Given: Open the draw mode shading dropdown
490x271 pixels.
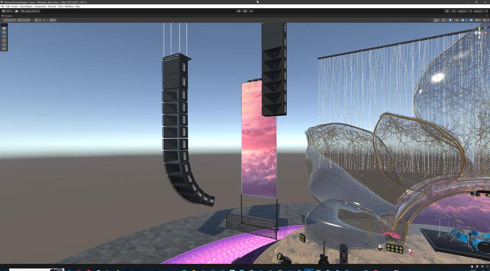Looking at the screenshot, I should (x=436, y=20).
